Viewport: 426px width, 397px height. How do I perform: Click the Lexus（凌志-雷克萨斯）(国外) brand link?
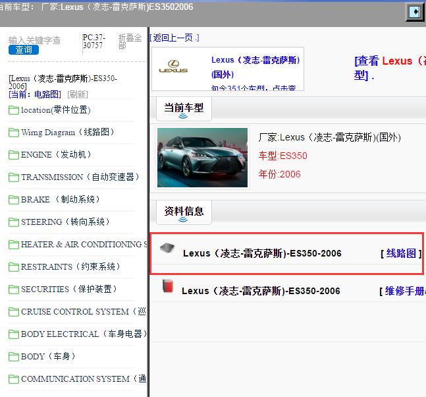click(x=255, y=67)
